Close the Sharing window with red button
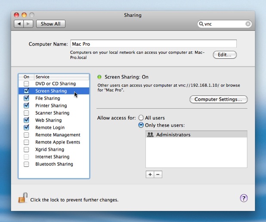Viewport: 266px width, 222px height. pos(16,15)
